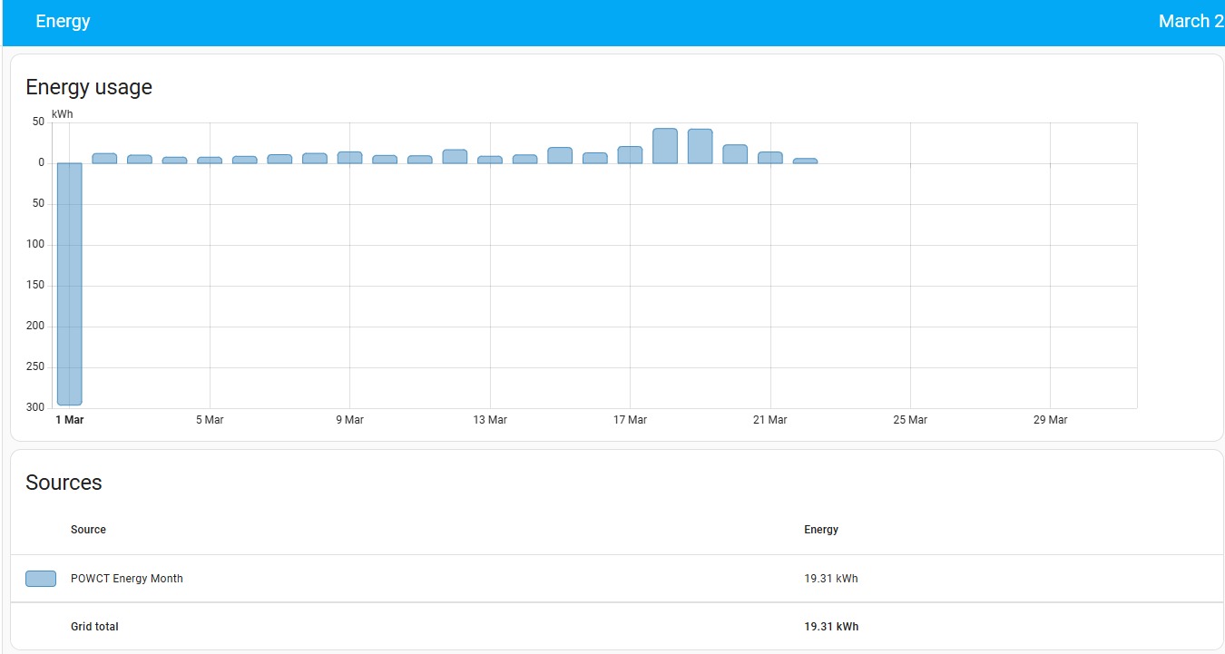Click the Energy usage card title
This screenshot has height=654, width=1225.
click(x=89, y=87)
